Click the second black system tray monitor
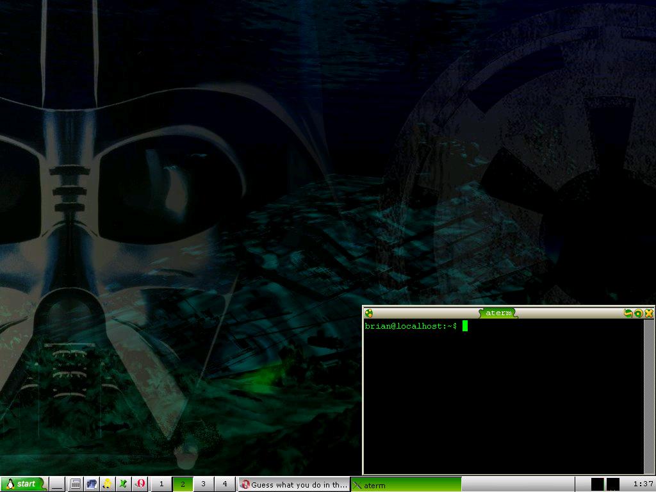The height and width of the screenshot is (492, 656). click(x=613, y=484)
